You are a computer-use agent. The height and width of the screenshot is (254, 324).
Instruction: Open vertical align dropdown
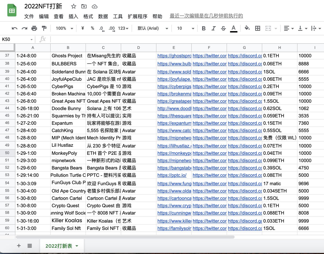click(303, 28)
